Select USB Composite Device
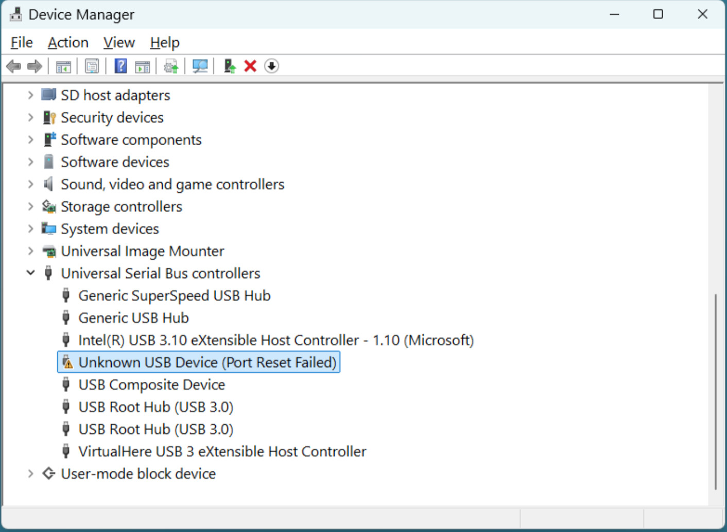The height and width of the screenshot is (532, 727). pyautogui.click(x=151, y=385)
